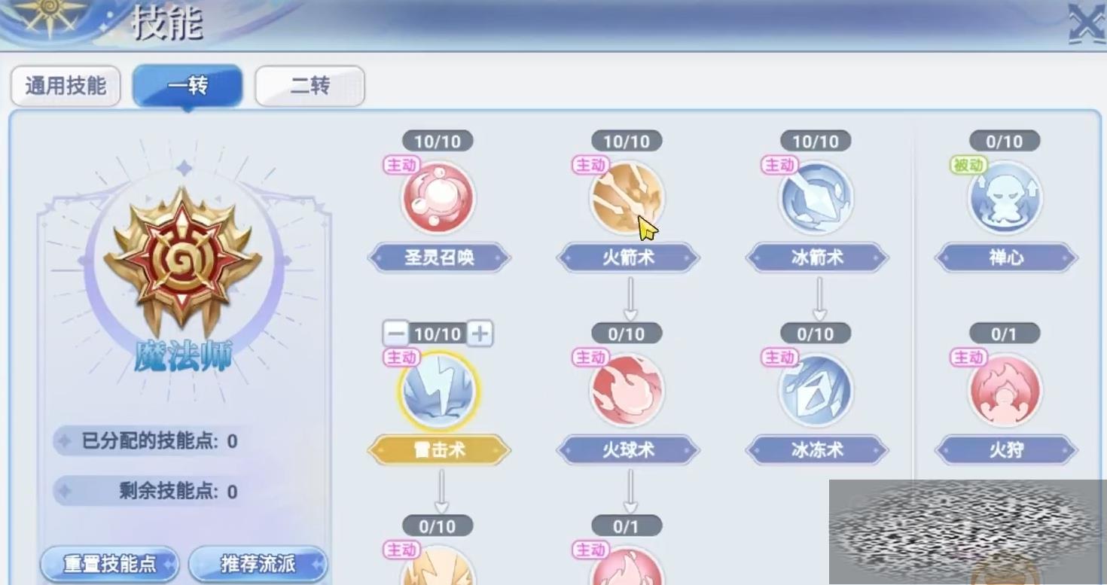Increase 雷击术 level with plus button
The width and height of the screenshot is (1107, 585).
(x=480, y=333)
